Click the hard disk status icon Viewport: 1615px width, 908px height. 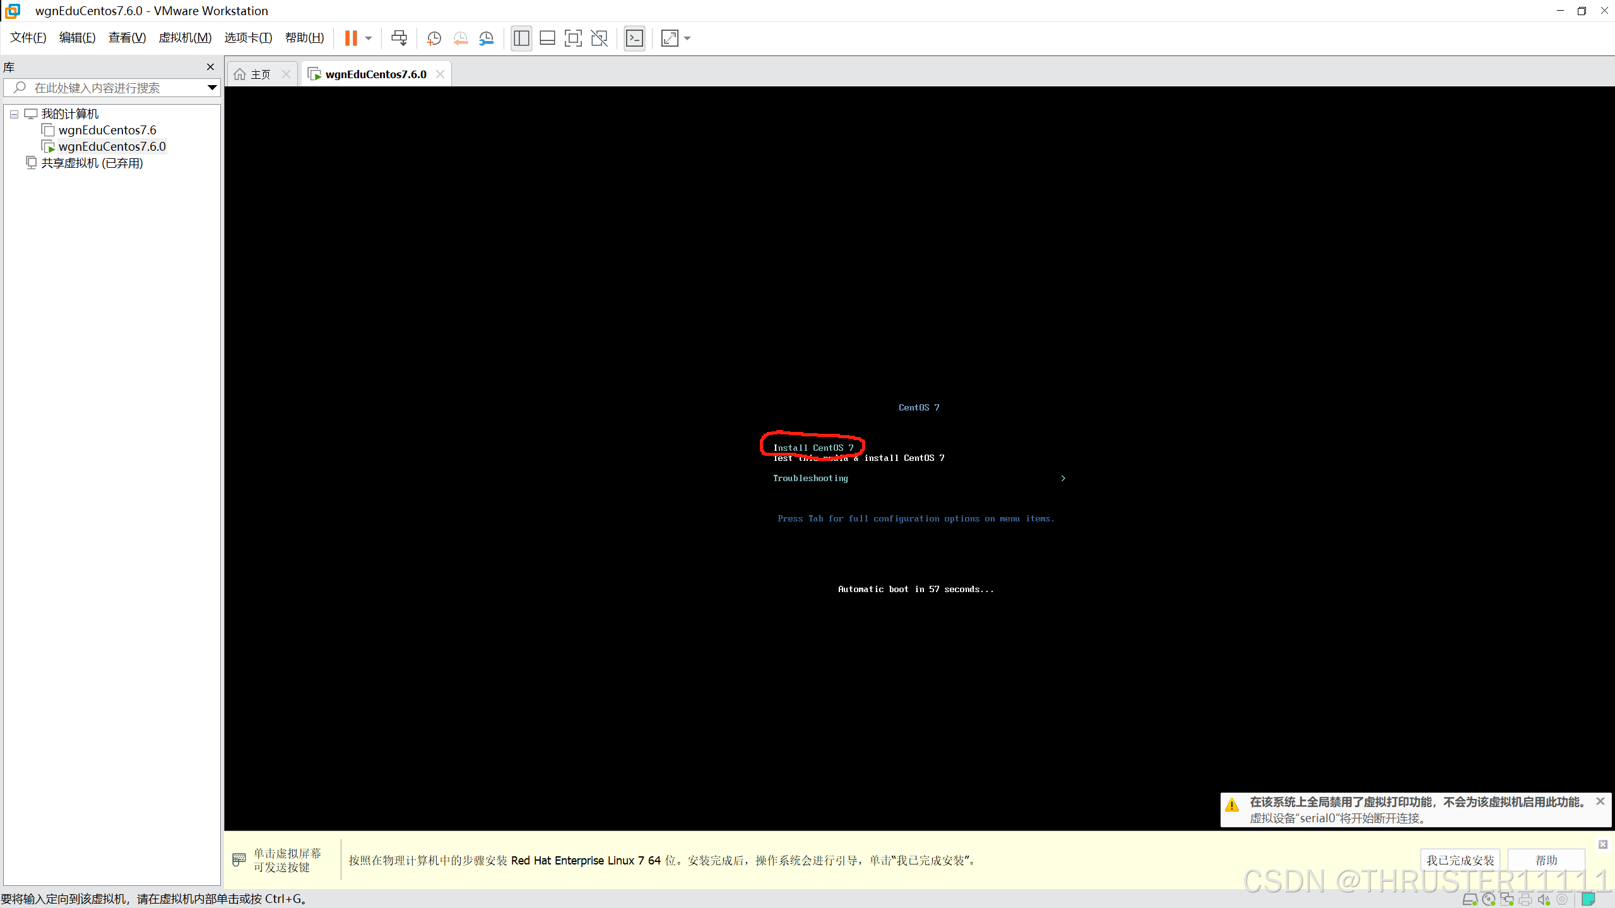point(1470,900)
